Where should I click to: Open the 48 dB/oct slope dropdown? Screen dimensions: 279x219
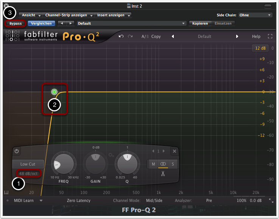click(28, 174)
